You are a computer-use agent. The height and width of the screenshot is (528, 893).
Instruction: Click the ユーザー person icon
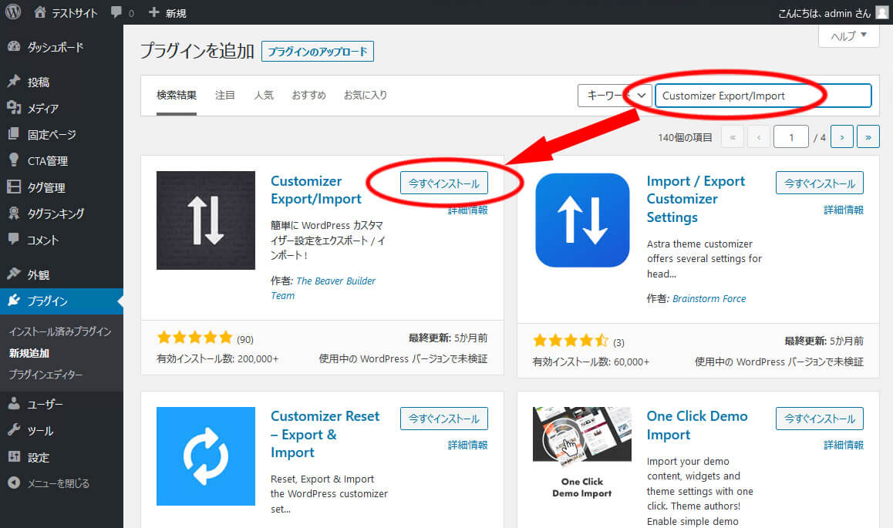(x=14, y=404)
